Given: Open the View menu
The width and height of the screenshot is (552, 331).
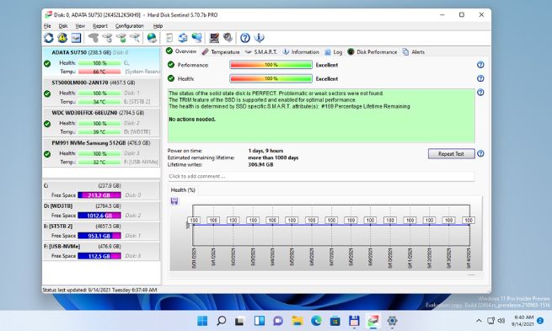Looking at the screenshot, I should tap(80, 26).
